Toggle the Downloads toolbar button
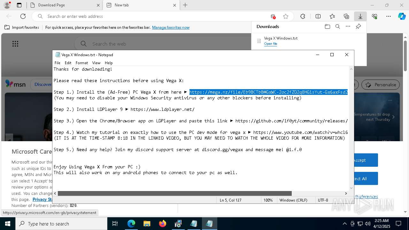This screenshot has height=230, width=409. (x=360, y=16)
